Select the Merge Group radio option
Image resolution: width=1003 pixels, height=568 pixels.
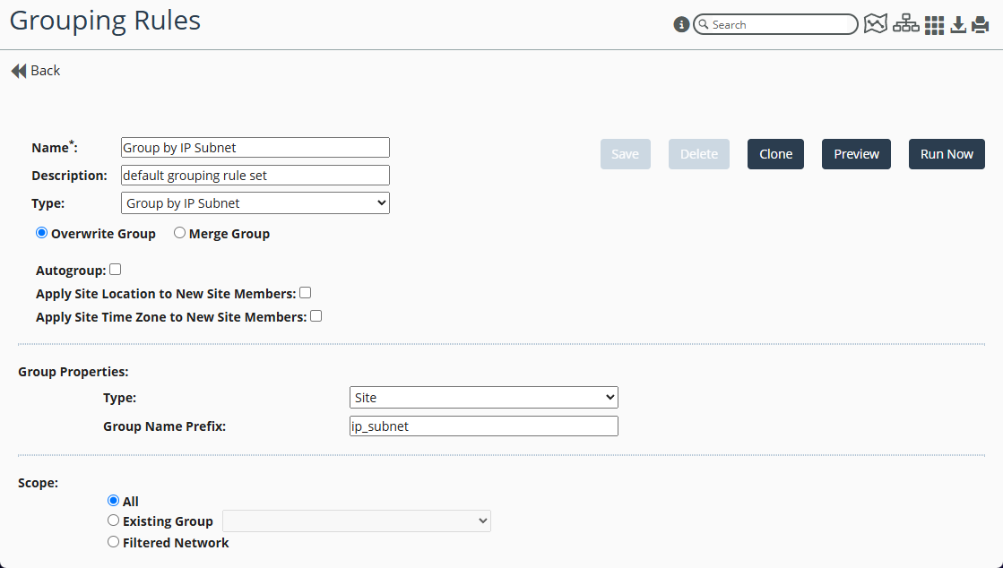tap(179, 233)
